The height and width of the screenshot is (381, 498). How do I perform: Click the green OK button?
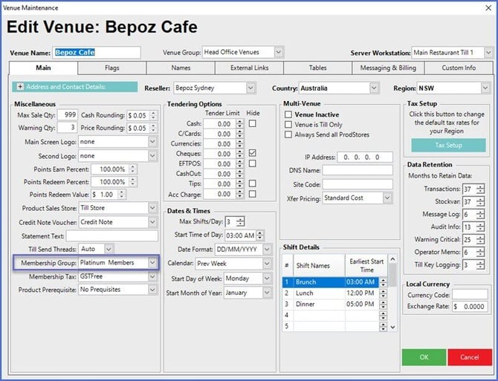pos(423,356)
